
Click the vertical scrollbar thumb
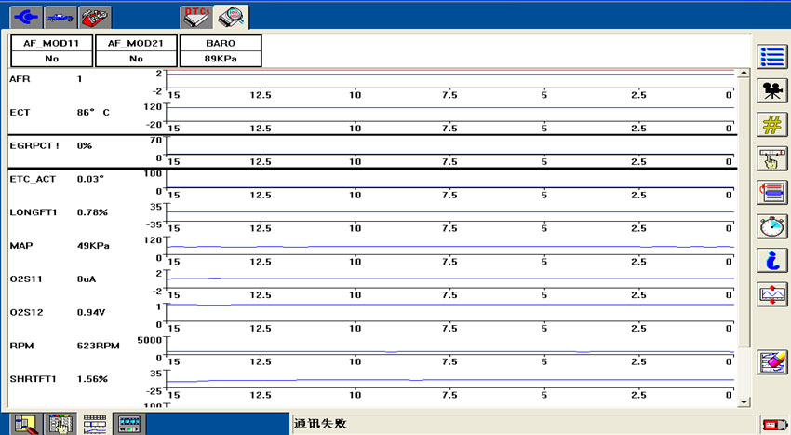(x=744, y=212)
